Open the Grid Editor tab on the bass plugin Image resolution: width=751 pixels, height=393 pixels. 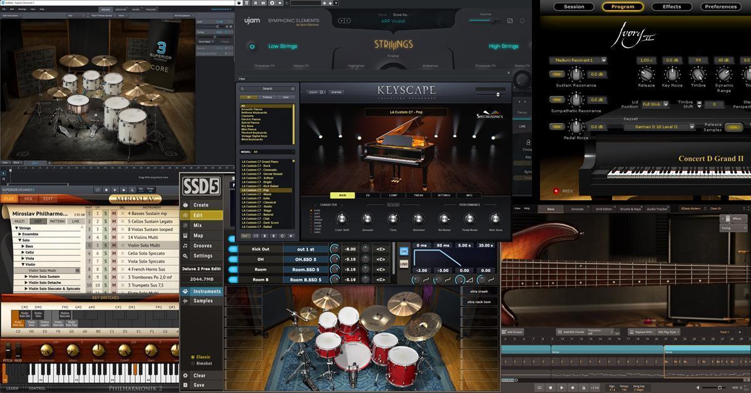pos(605,210)
